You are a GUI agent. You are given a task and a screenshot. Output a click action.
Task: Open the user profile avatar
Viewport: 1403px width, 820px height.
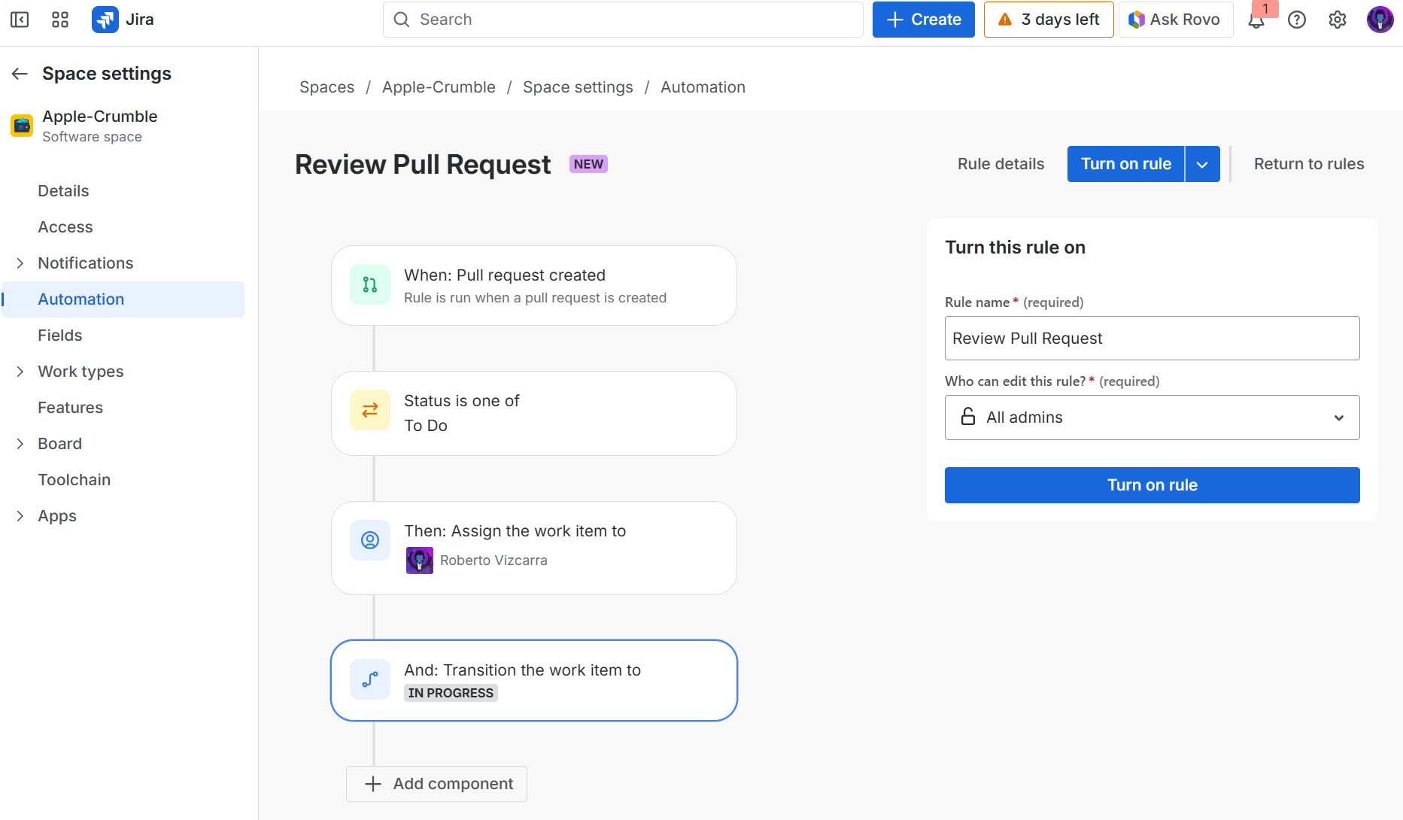click(x=1380, y=20)
